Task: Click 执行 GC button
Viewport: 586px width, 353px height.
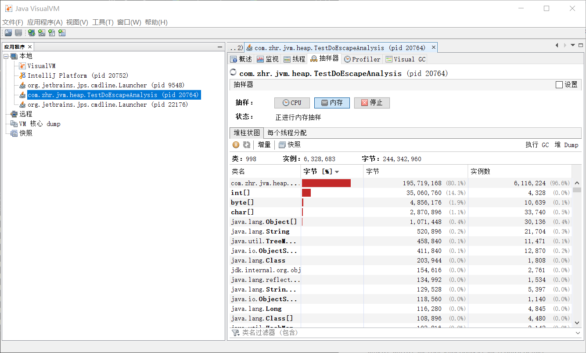Action: (537, 145)
